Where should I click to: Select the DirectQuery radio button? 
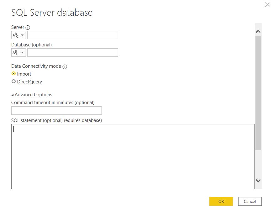[x=13, y=81]
